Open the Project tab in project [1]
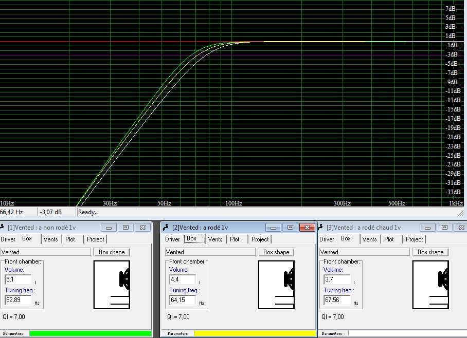The image size is (467, 338). [x=95, y=239]
